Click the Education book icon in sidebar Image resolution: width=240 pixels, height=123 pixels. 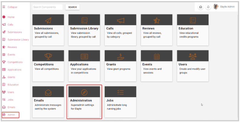(x=4, y=84)
